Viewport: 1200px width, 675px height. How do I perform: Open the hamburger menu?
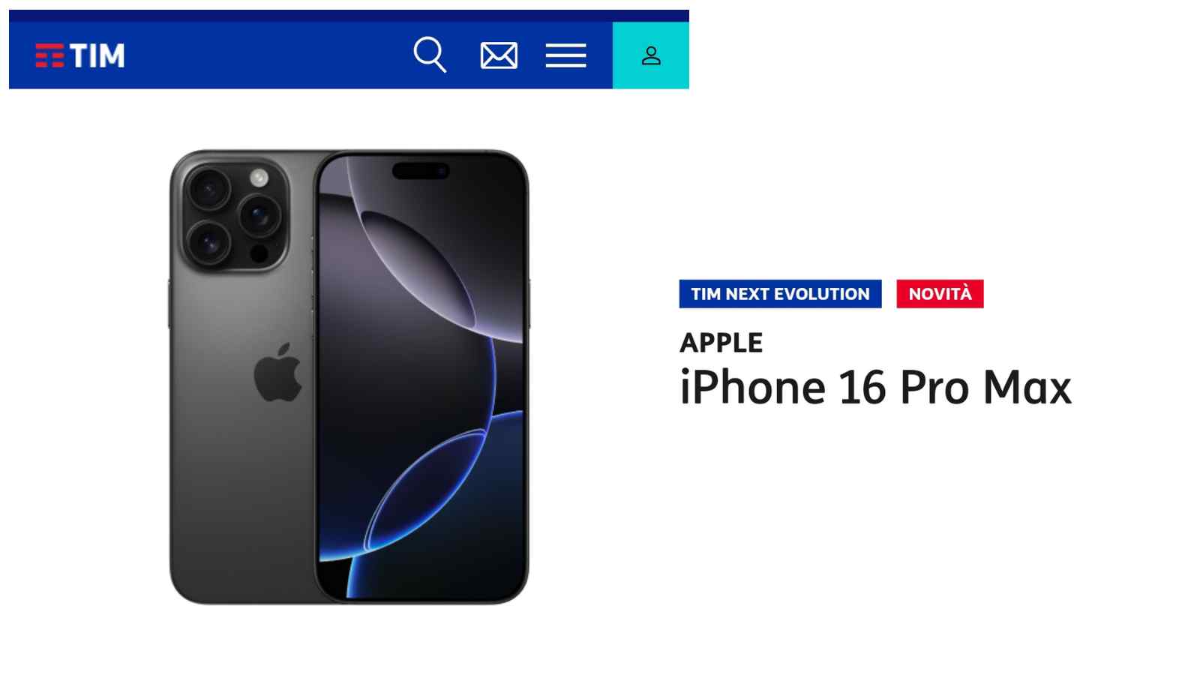tap(565, 55)
